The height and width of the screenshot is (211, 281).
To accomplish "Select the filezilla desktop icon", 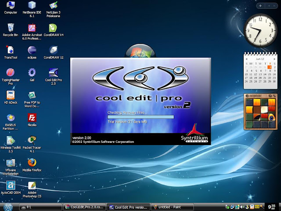I will click(32, 120).
